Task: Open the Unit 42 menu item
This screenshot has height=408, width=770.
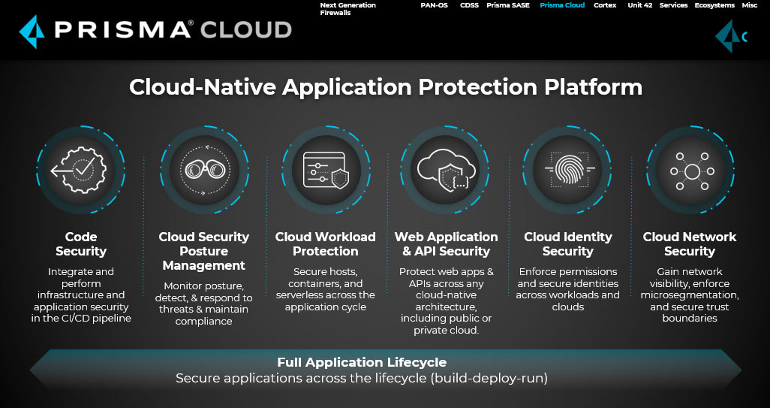Action: point(640,5)
